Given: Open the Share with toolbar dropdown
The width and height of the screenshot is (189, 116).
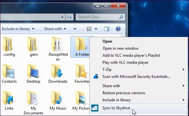Looking at the screenshot, I should (55, 29).
